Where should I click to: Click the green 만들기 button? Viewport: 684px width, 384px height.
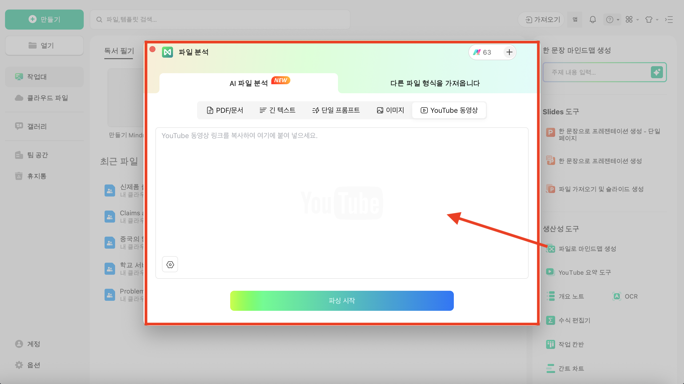(x=44, y=19)
